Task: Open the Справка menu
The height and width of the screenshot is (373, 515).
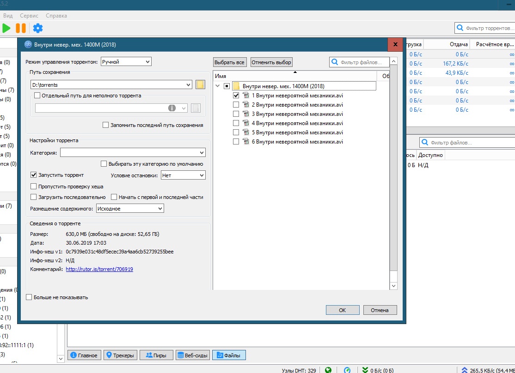Action: coord(56,15)
